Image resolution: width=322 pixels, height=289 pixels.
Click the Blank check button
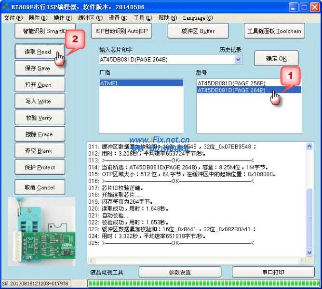(x=39, y=151)
